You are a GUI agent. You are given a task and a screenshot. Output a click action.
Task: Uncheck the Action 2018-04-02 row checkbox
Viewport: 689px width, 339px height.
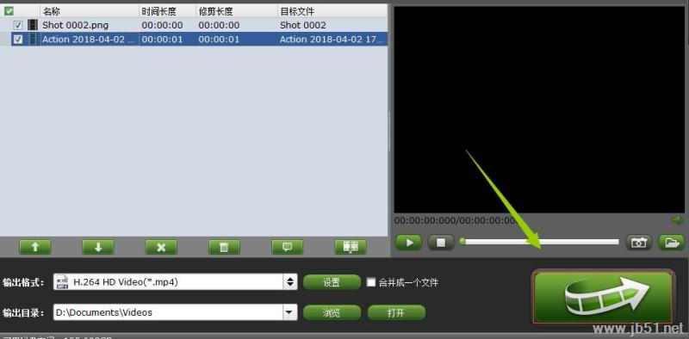pyautogui.click(x=18, y=40)
